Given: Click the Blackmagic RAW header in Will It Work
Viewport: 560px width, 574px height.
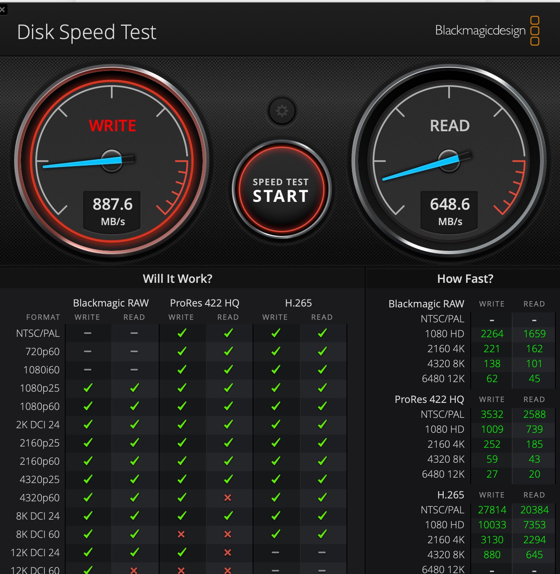Looking at the screenshot, I should pos(111,303).
